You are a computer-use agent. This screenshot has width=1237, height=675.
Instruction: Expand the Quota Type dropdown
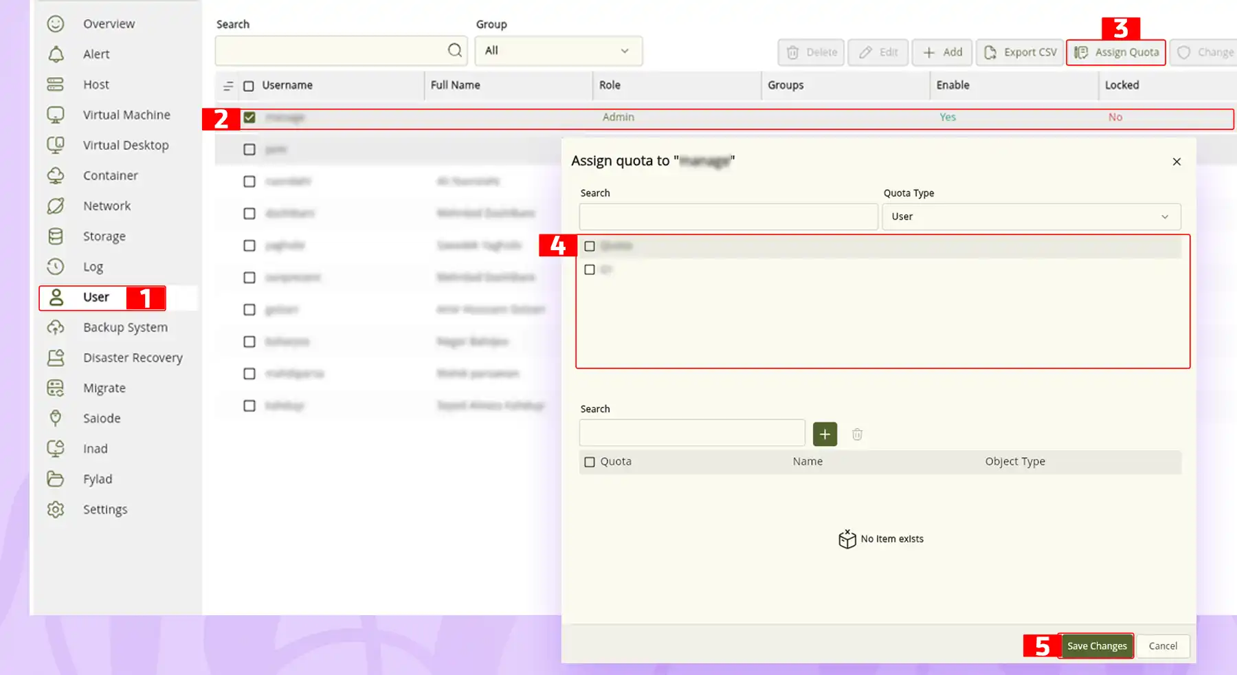point(1031,217)
